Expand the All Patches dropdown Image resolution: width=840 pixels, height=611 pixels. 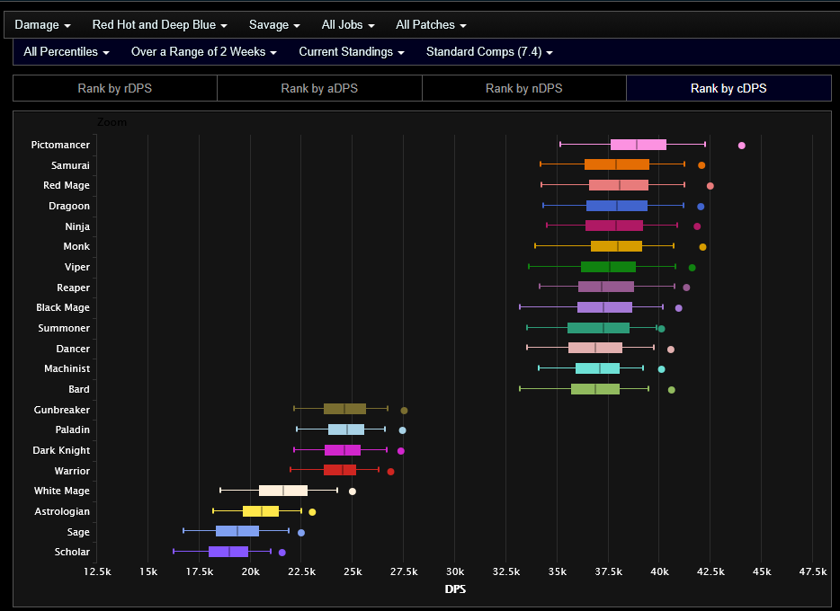tap(431, 24)
